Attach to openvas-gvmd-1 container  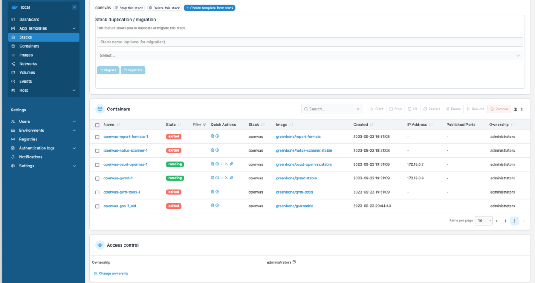click(231, 178)
